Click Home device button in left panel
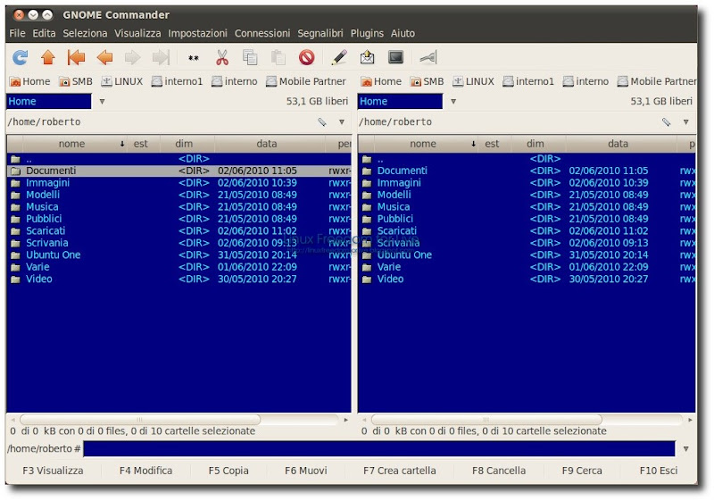The image size is (714, 501). [30, 81]
